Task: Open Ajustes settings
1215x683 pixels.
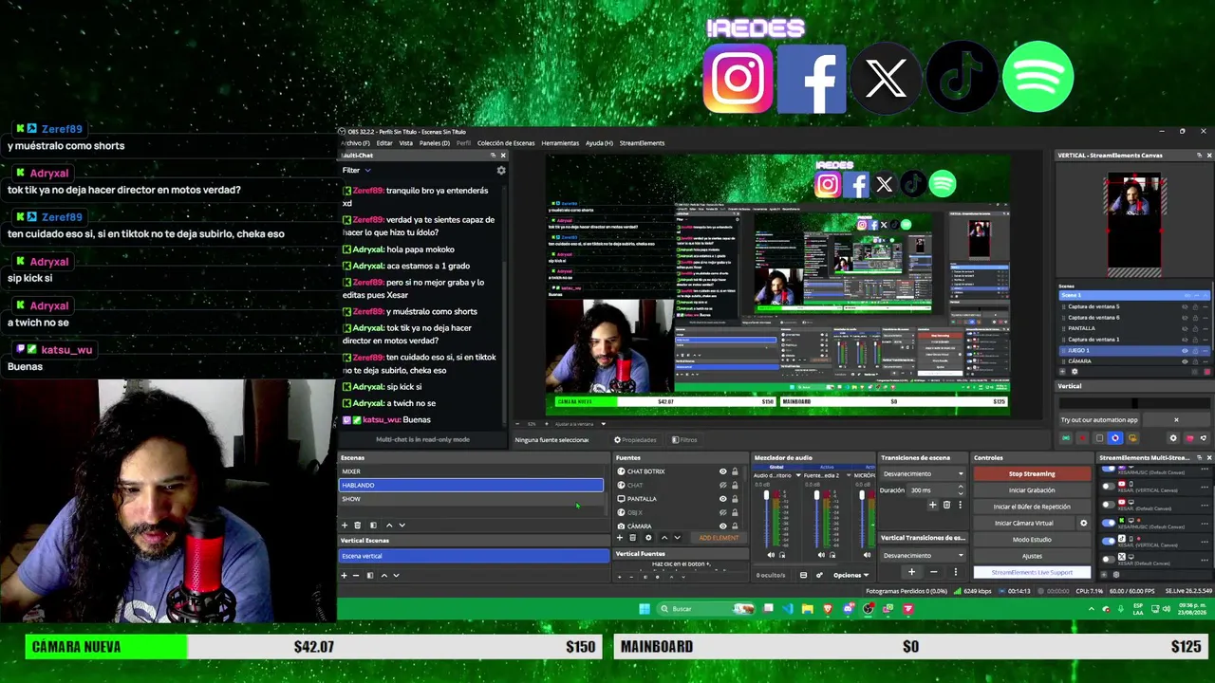Action: [x=1032, y=556]
